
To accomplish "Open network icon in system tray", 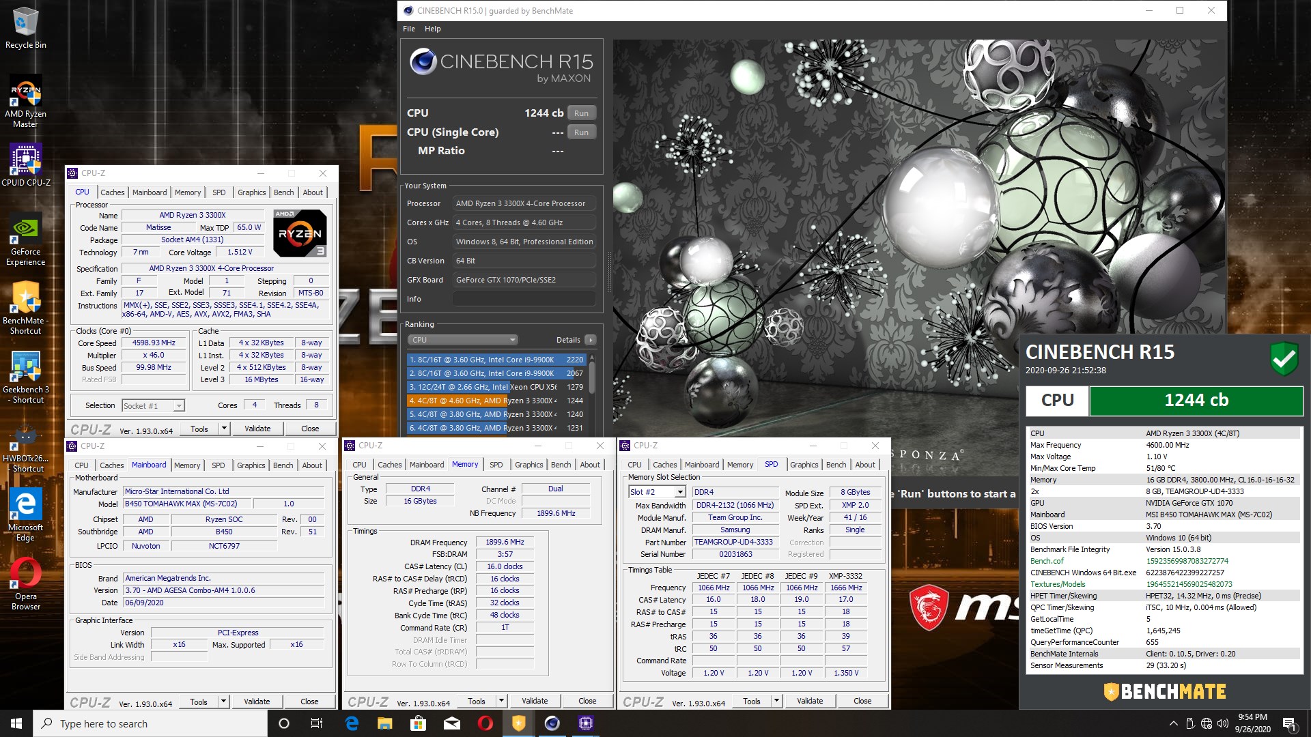I will 1207,723.
